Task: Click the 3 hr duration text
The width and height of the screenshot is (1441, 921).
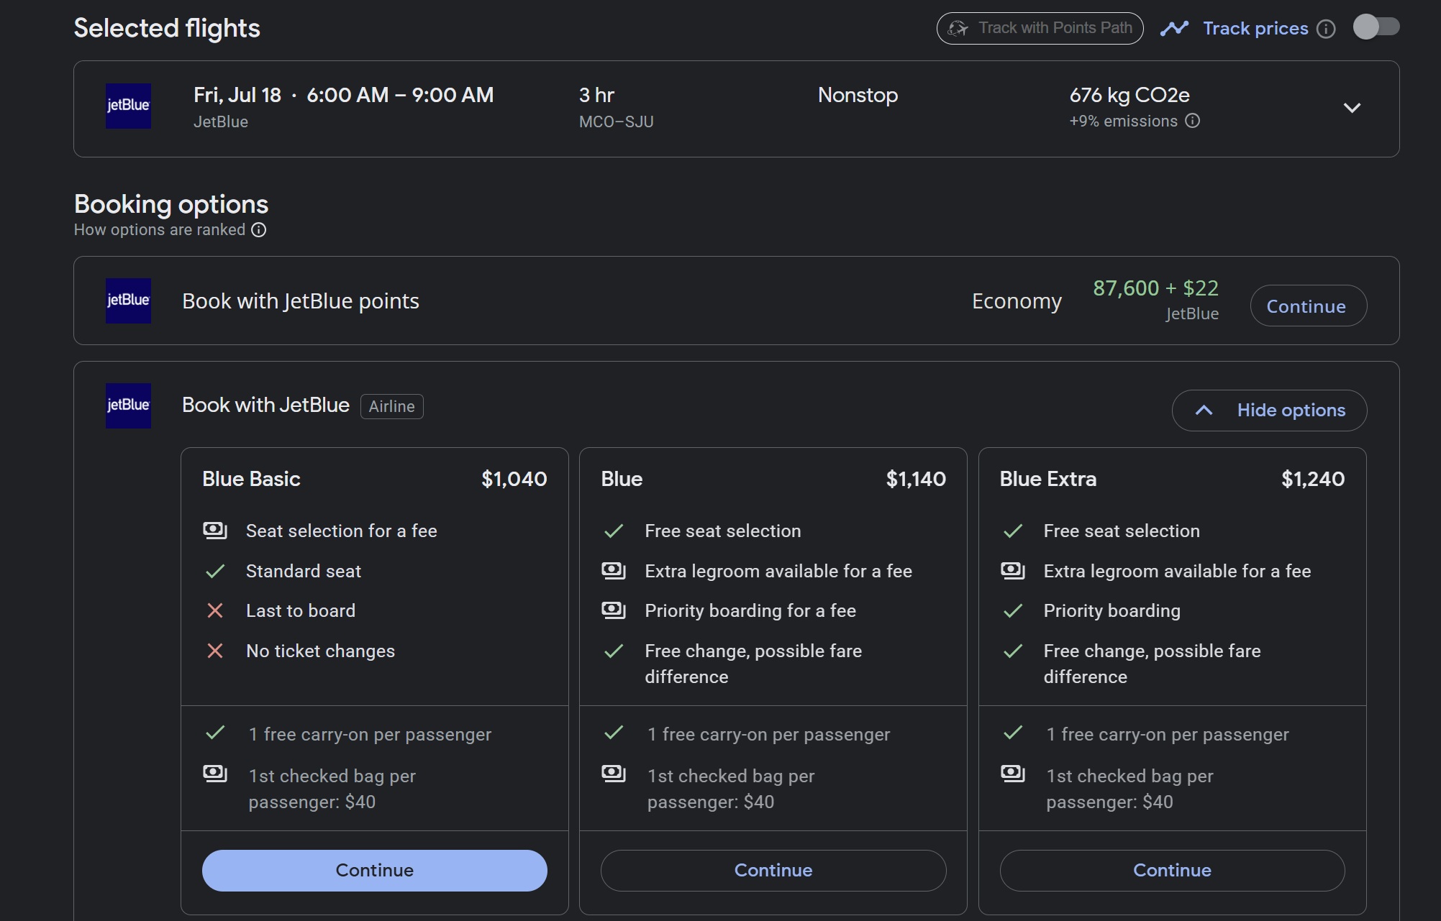Action: [x=596, y=95]
